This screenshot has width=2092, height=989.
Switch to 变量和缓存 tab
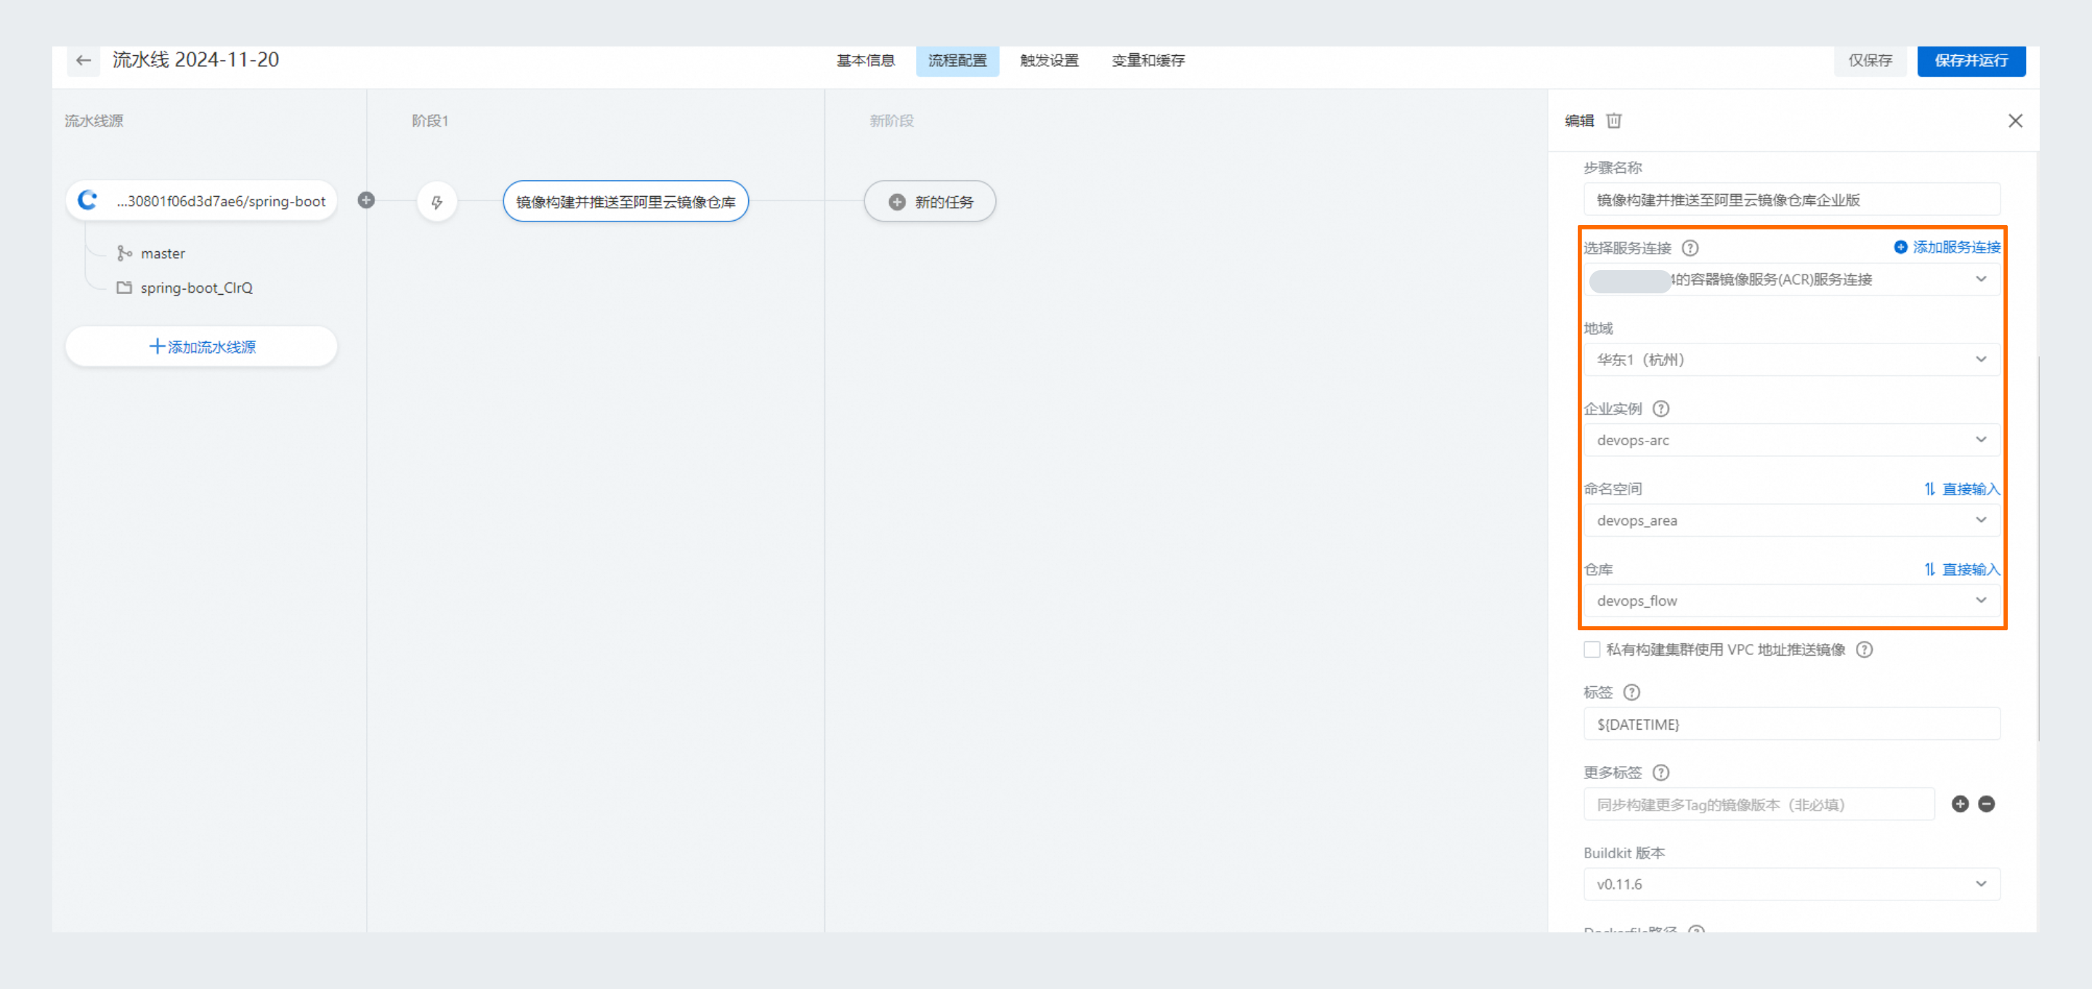(x=1148, y=60)
